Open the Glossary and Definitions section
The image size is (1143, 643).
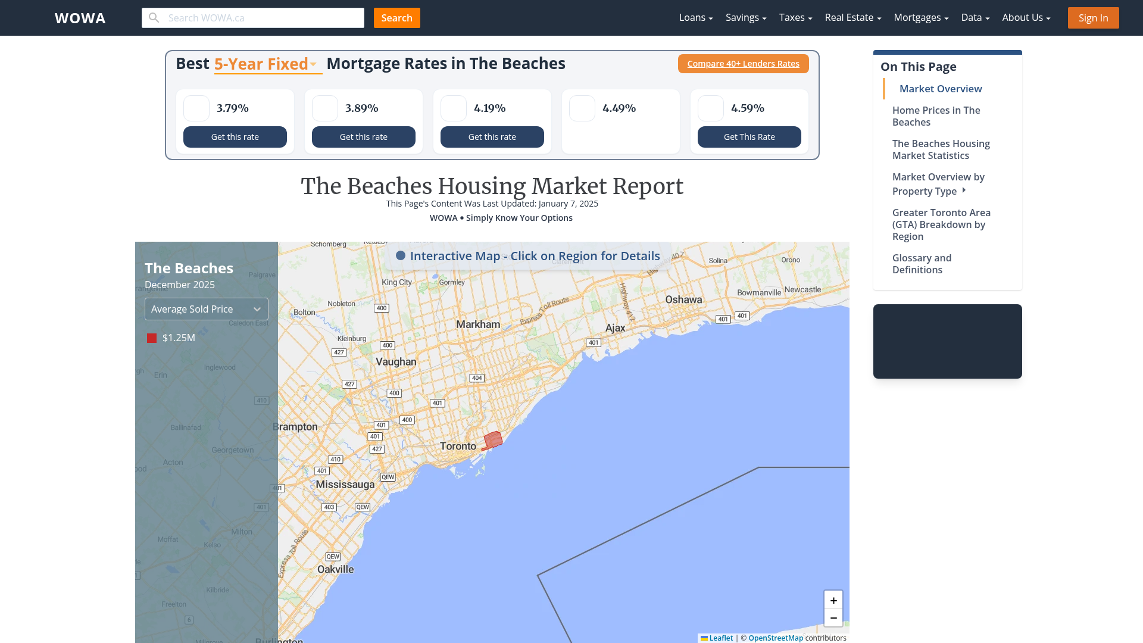point(922,263)
